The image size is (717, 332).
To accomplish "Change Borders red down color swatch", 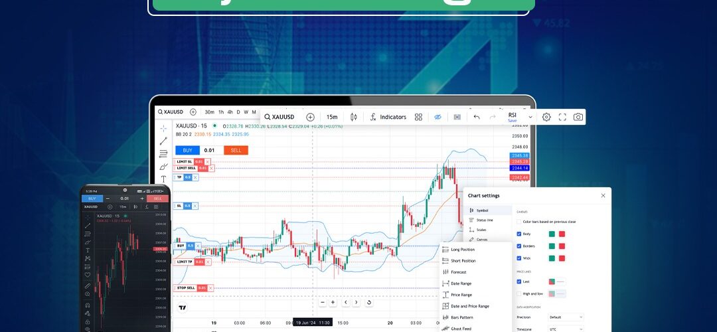I will coord(562,246).
